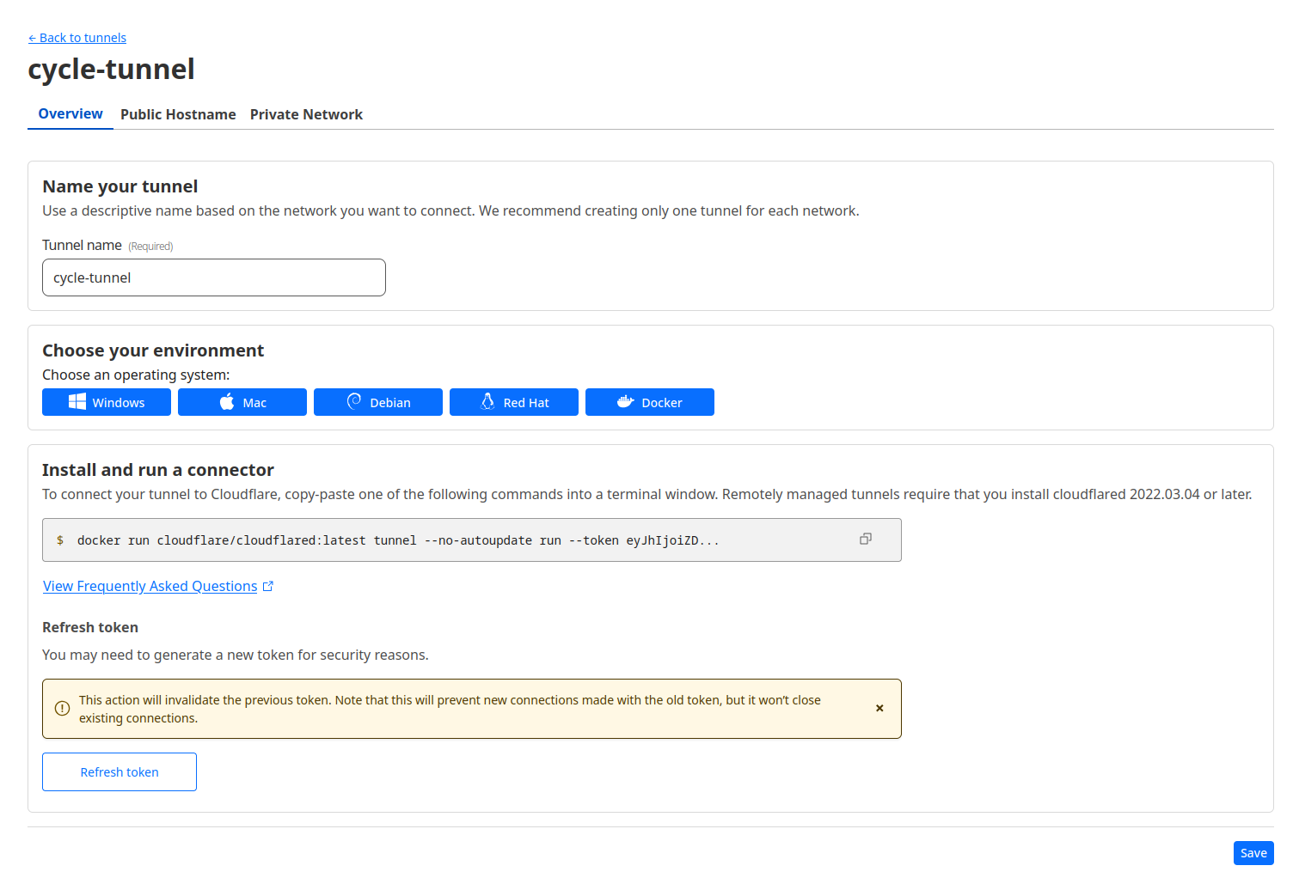Click the Install and run a connector heading
Screen dimensions: 1293x884
pyautogui.click(x=158, y=470)
